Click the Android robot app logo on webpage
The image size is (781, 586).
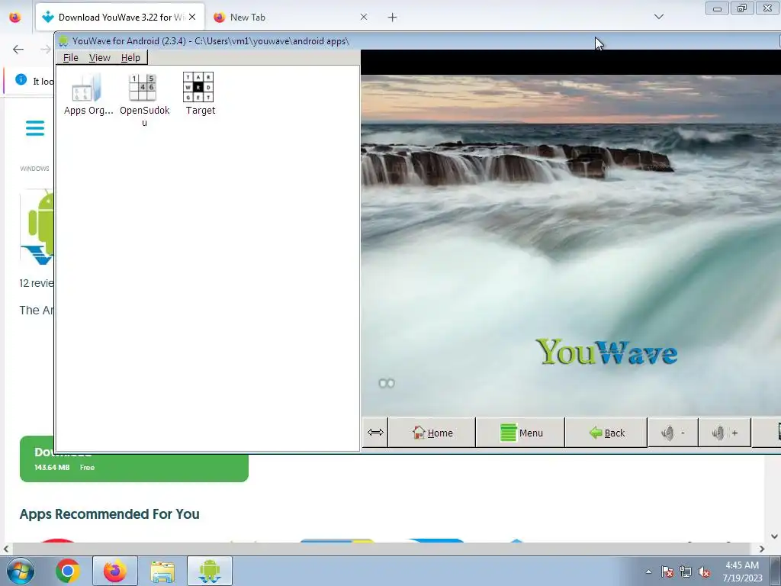37,227
